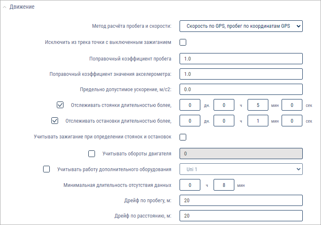Click the Дрейф по пробегу field
Image resolution: width=321 pixels, height=225 pixels.
(241, 201)
